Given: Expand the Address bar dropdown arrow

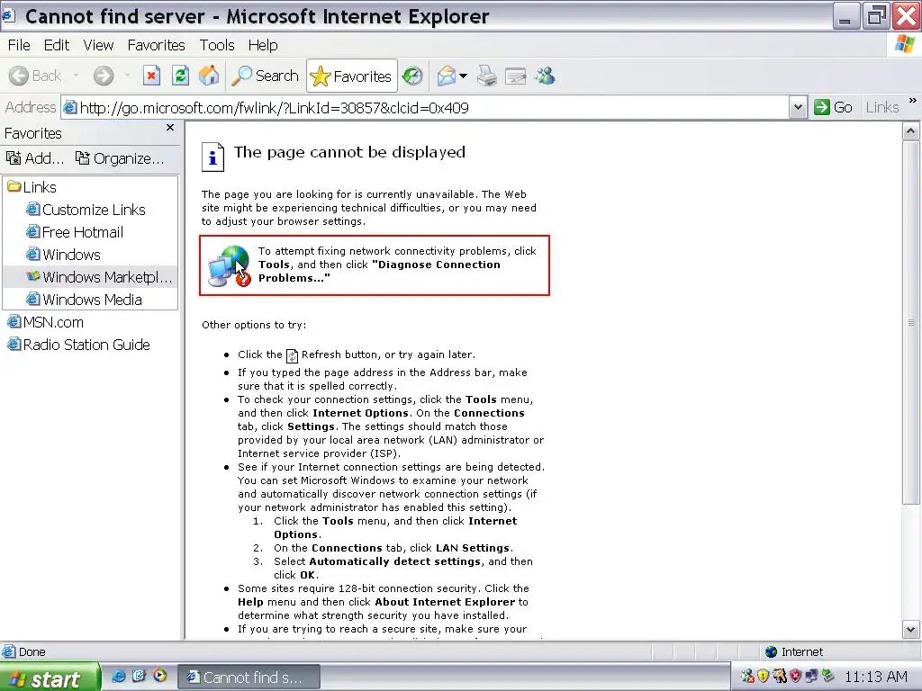Looking at the screenshot, I should coord(798,108).
